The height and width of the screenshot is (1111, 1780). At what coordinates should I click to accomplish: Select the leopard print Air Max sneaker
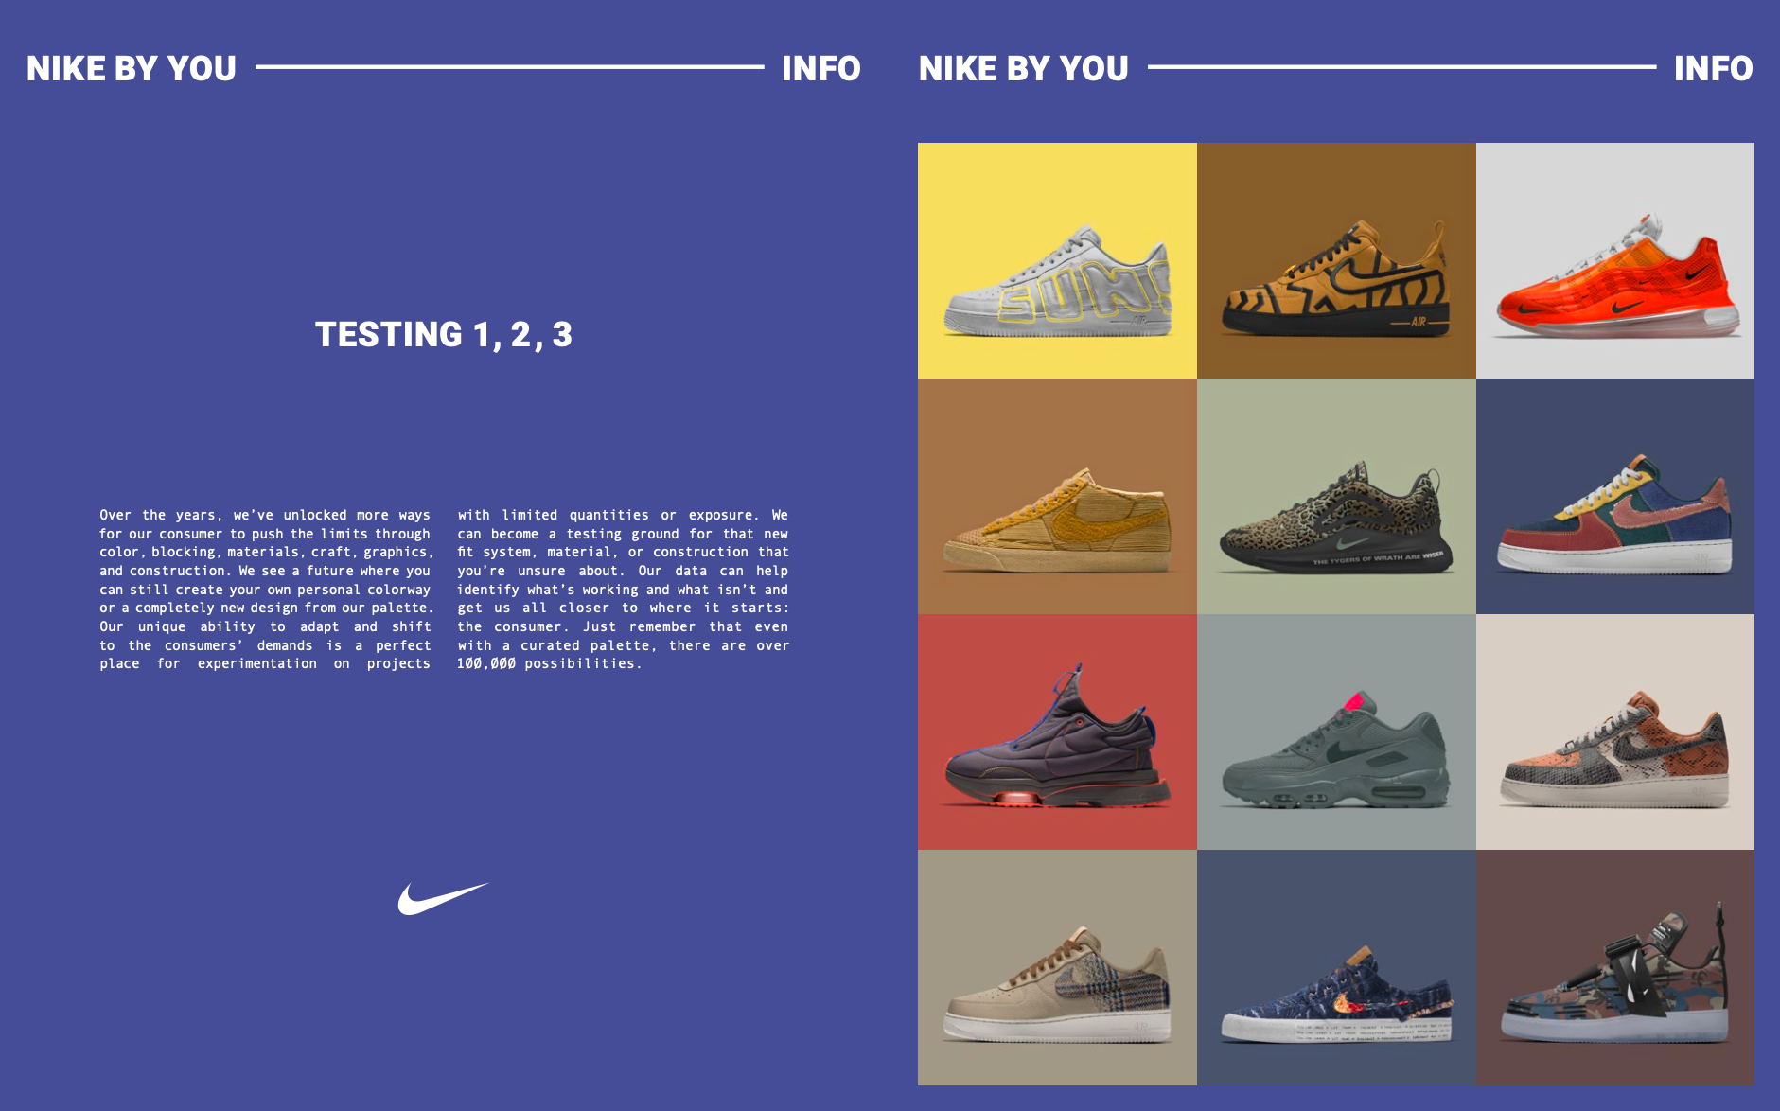[1336, 496]
